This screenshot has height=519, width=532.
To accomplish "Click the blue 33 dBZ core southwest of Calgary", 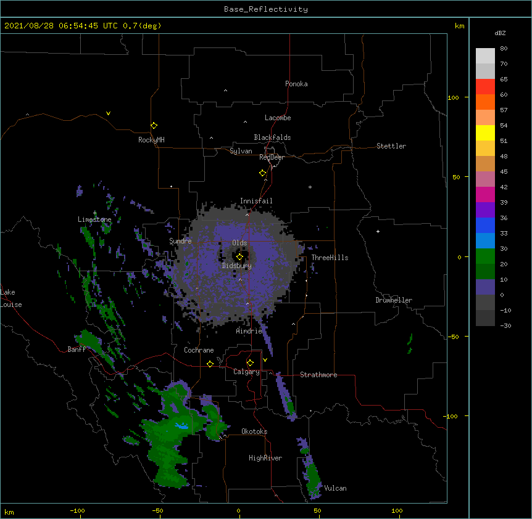I will click(182, 425).
